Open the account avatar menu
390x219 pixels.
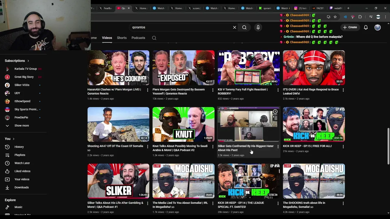(x=378, y=27)
